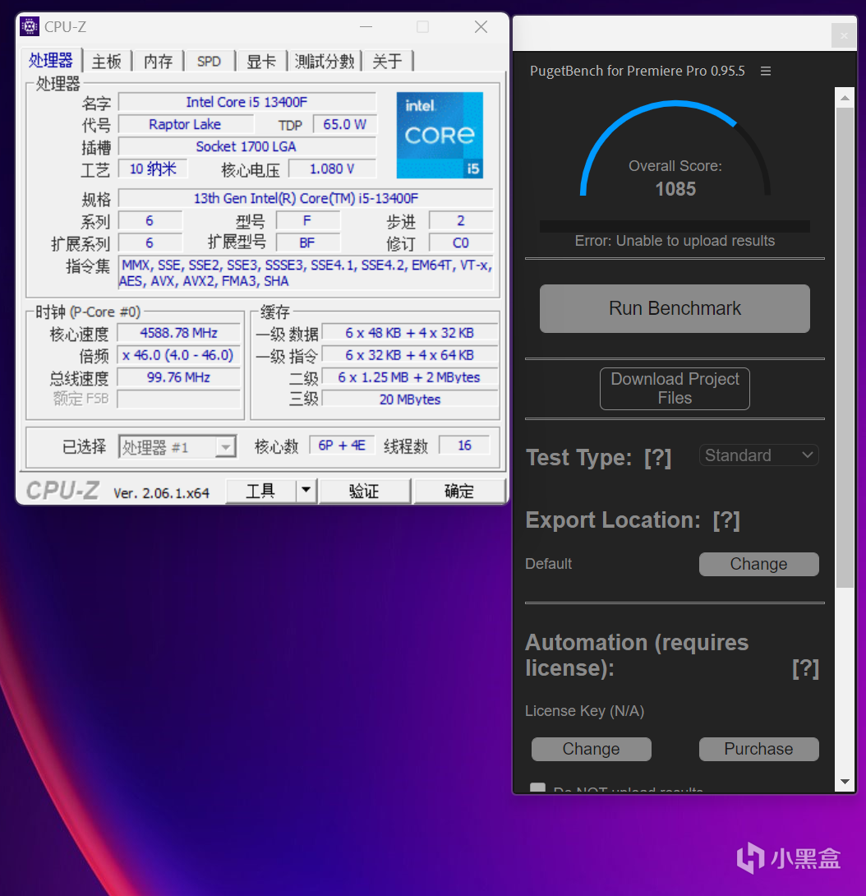
Task: Click the 1.080 V core voltage value
Action: 332,169
